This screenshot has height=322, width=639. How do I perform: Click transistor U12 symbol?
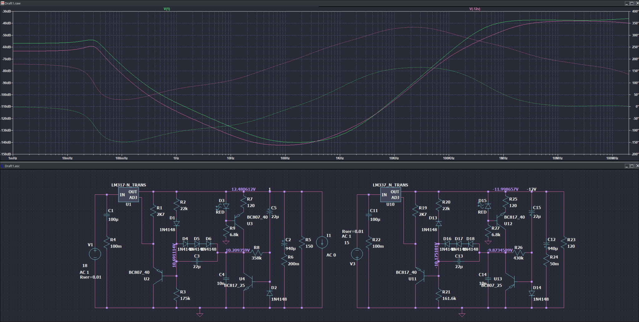click(x=501, y=221)
